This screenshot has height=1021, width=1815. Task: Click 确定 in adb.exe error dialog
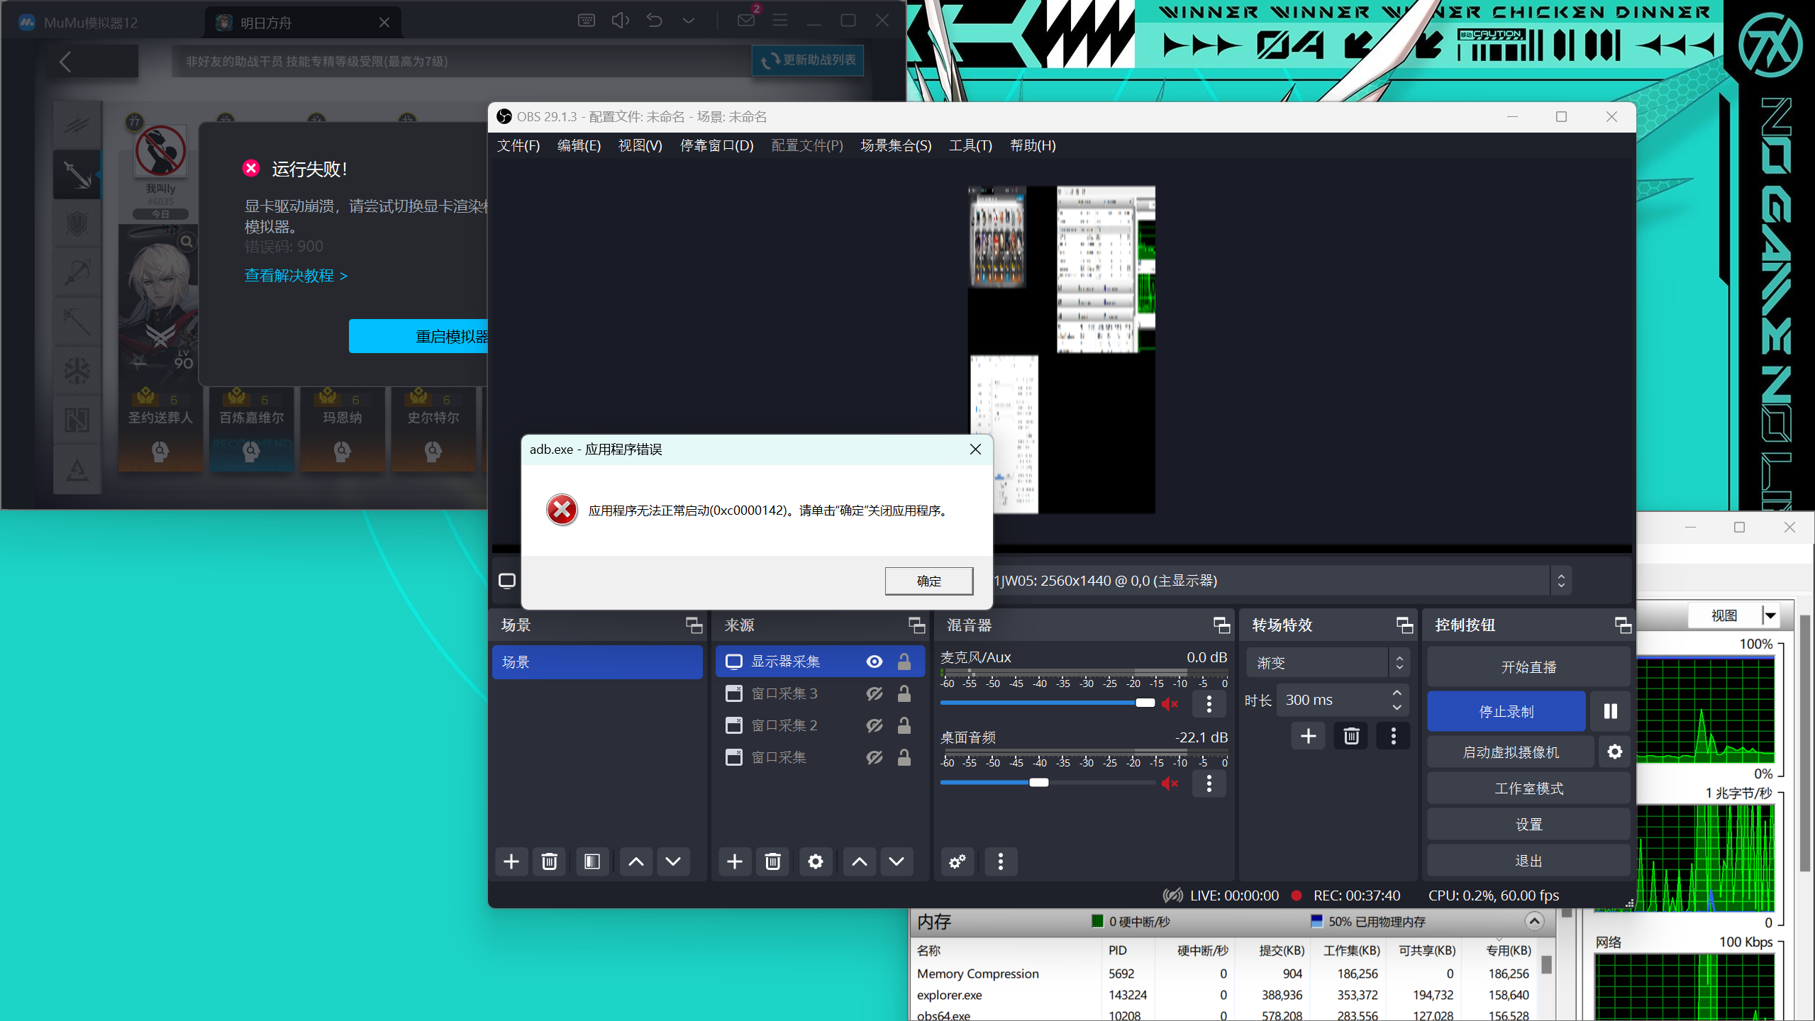point(929,581)
